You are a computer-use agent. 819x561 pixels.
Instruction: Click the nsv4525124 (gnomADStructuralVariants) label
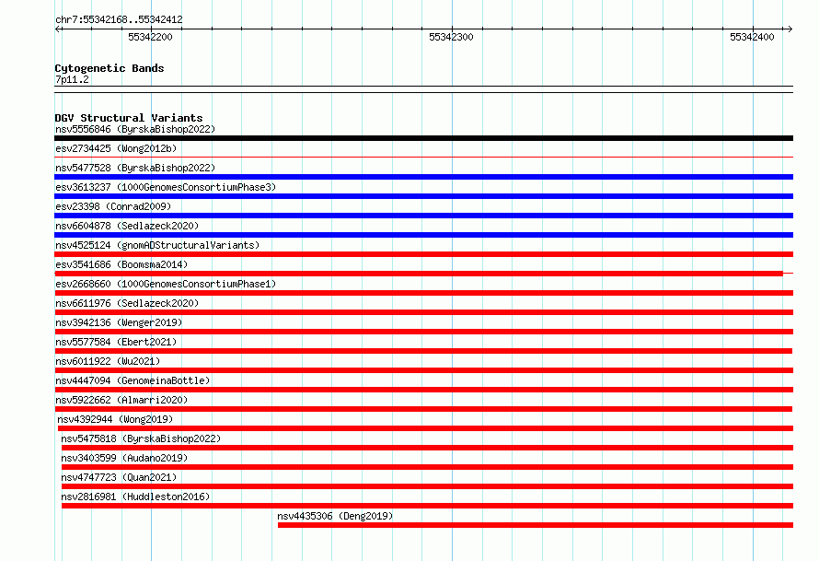coord(157,245)
